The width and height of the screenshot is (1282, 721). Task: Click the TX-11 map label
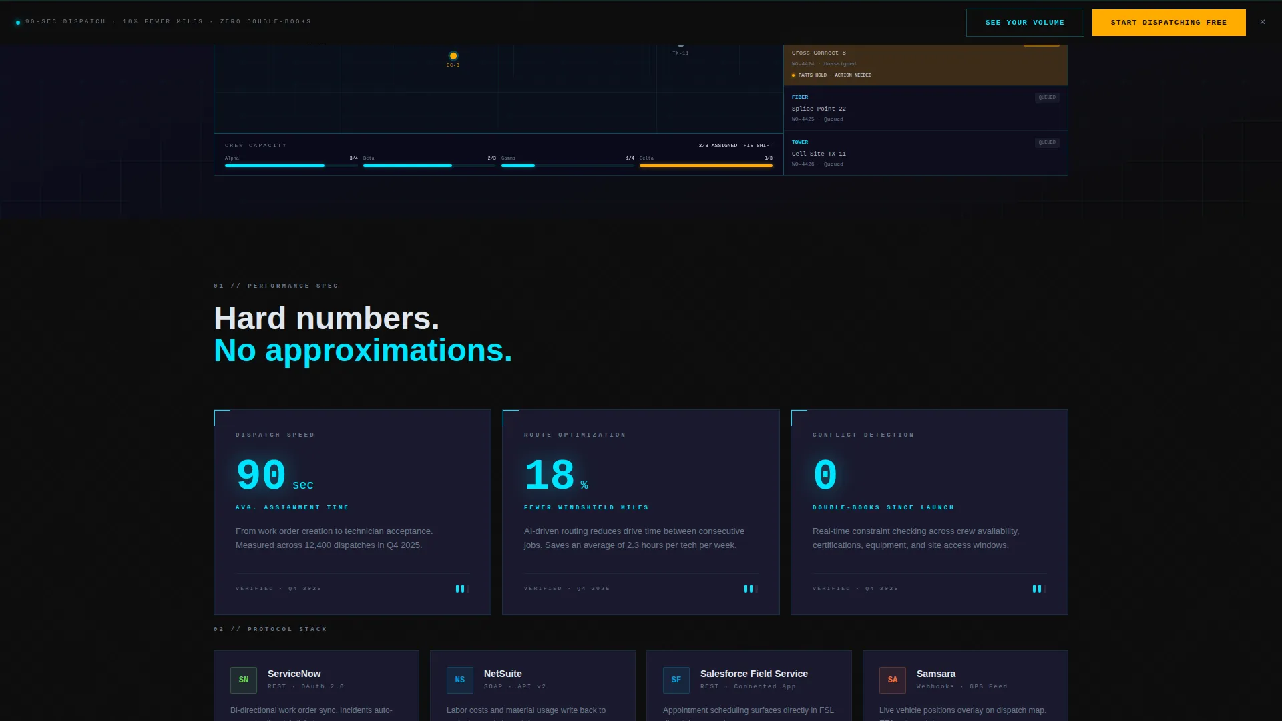[x=680, y=53]
